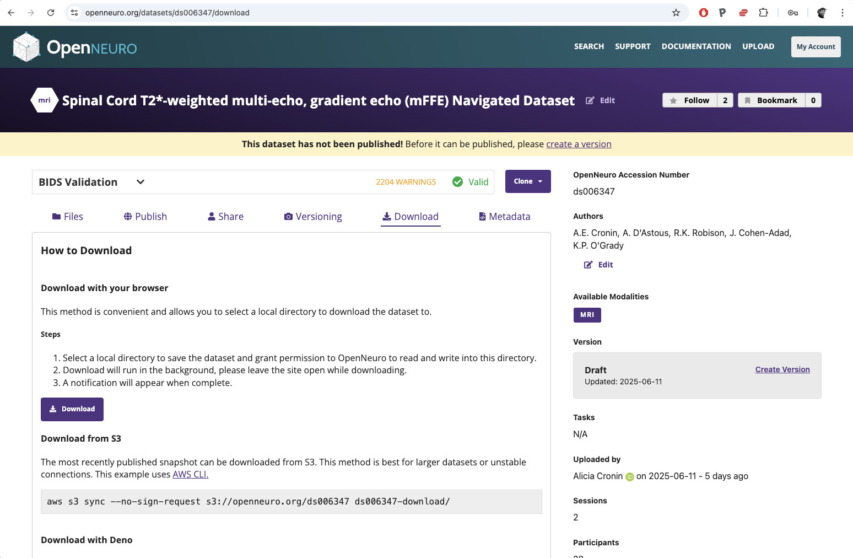Click the MRI modality badge
The image size is (853, 558).
click(x=587, y=315)
